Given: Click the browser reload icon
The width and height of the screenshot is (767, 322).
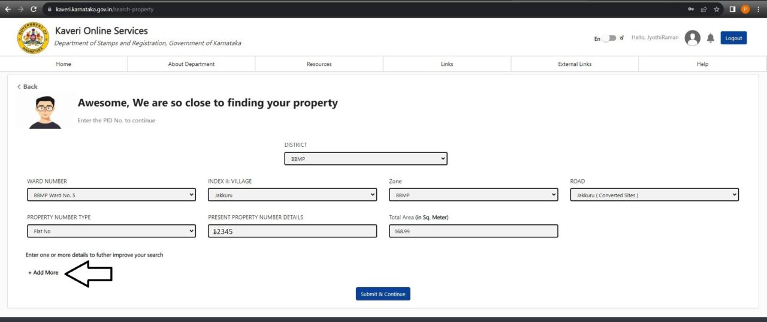Looking at the screenshot, I should pos(34,9).
